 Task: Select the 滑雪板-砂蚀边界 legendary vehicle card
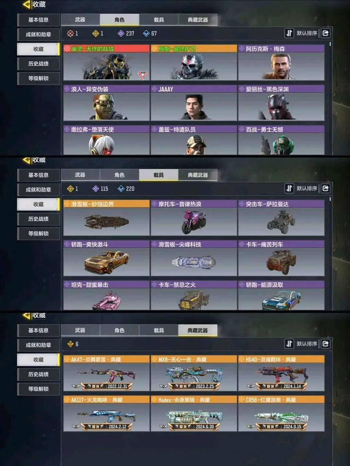(x=107, y=218)
